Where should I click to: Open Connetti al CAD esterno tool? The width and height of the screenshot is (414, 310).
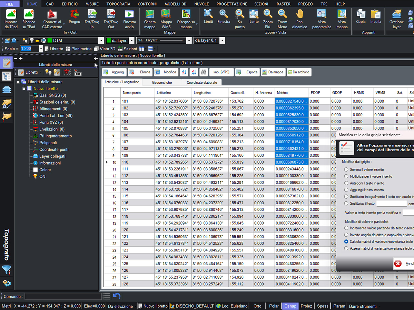[x=52, y=19]
